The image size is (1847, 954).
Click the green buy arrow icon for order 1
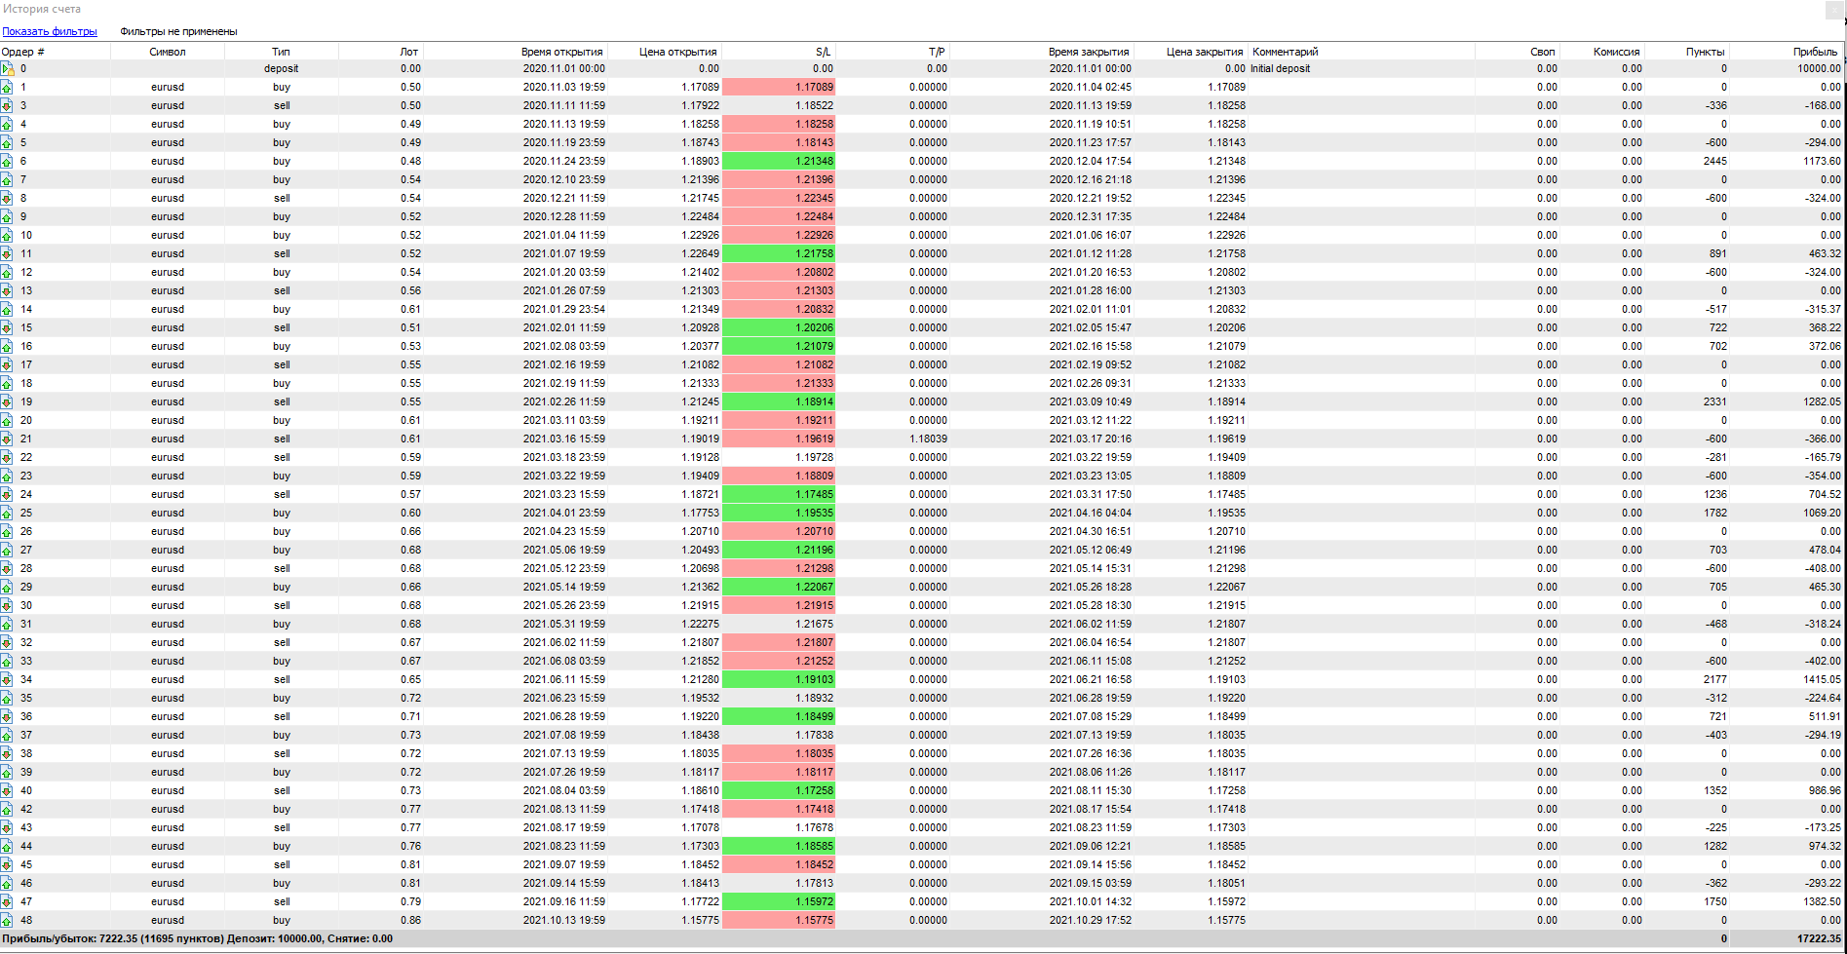pos(7,88)
